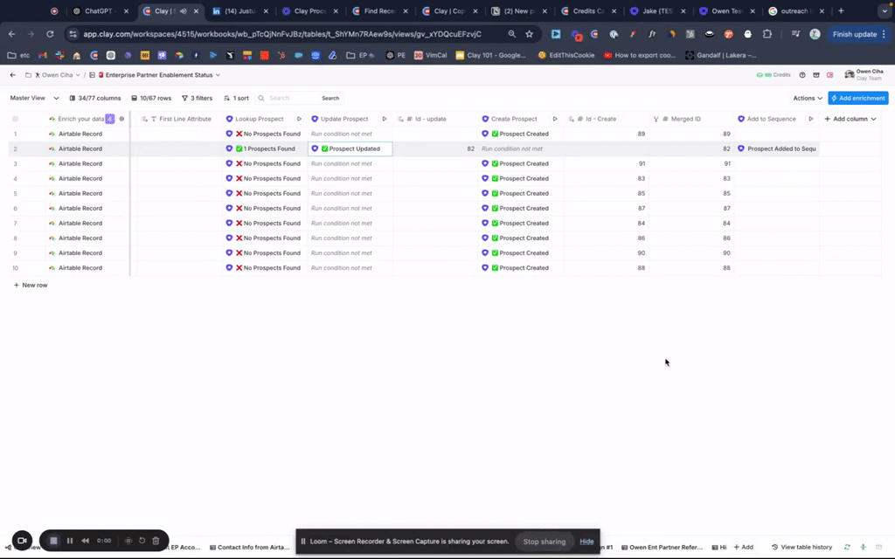Click the Loom restart recording icon
The width and height of the screenshot is (895, 559).
click(x=142, y=541)
